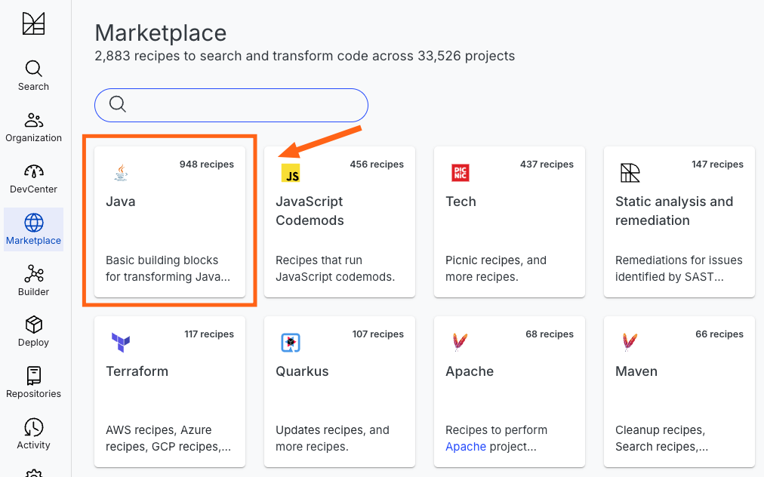The width and height of the screenshot is (764, 477).
Task: Click the '456 recipes' count
Action: (377, 165)
